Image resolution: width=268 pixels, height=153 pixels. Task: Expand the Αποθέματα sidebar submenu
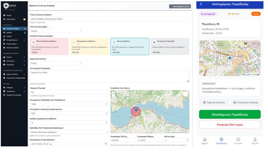click(14, 61)
